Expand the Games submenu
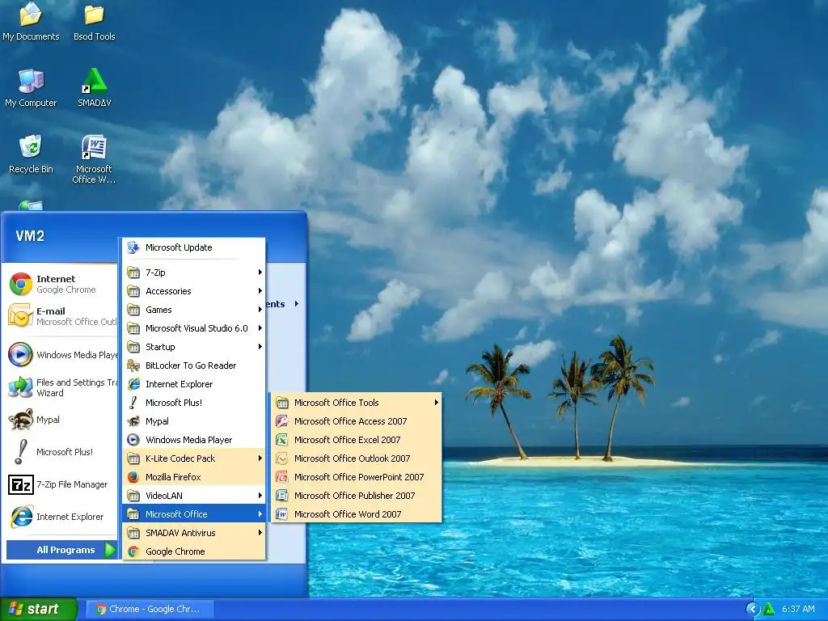The image size is (828, 621). 193,310
